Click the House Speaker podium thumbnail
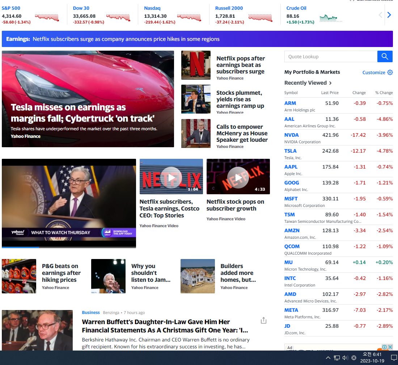The image size is (398, 365). click(196, 133)
